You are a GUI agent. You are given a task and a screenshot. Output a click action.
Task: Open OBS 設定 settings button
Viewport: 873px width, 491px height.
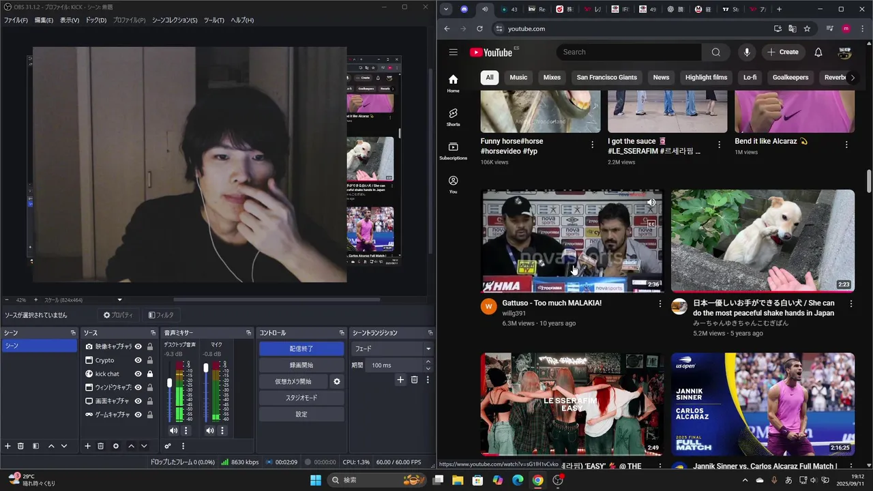point(301,415)
